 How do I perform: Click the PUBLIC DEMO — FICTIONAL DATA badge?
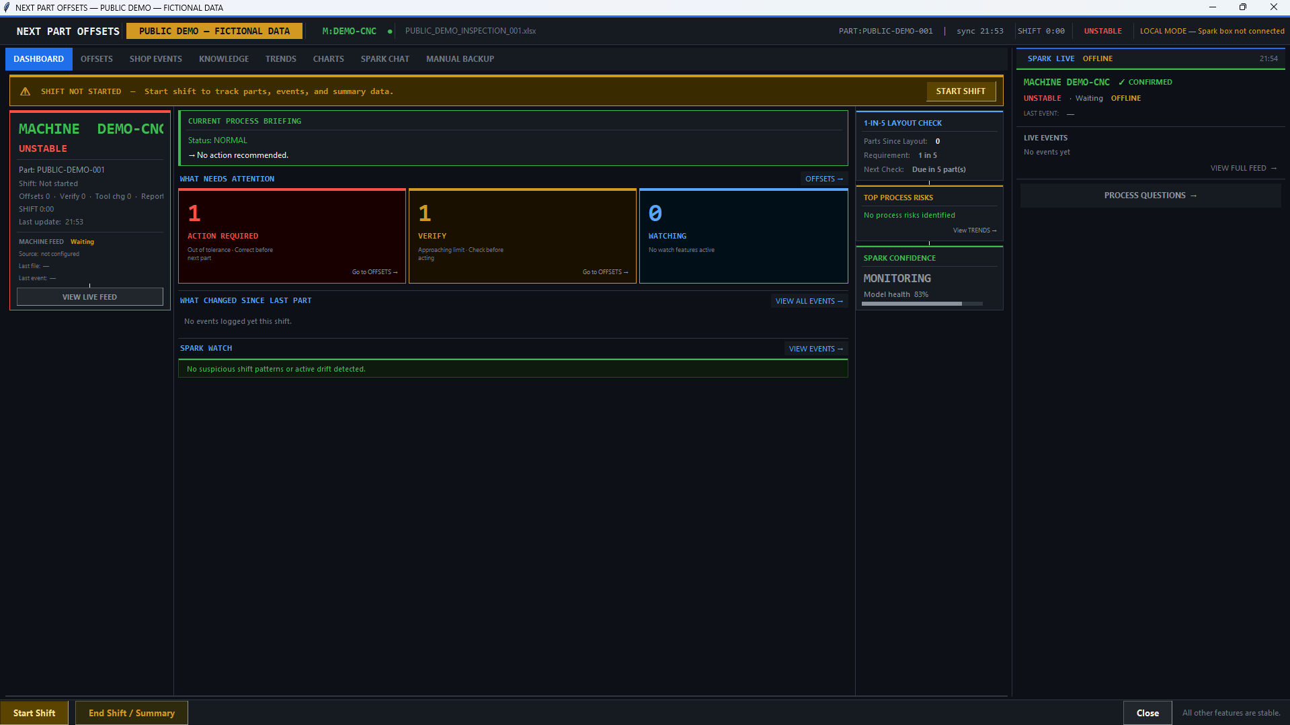point(214,31)
